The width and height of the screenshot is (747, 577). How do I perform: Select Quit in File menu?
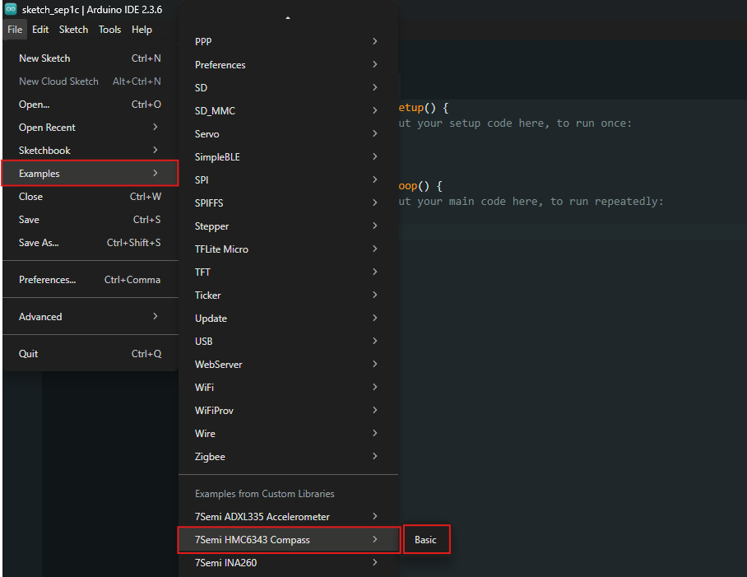pos(90,354)
